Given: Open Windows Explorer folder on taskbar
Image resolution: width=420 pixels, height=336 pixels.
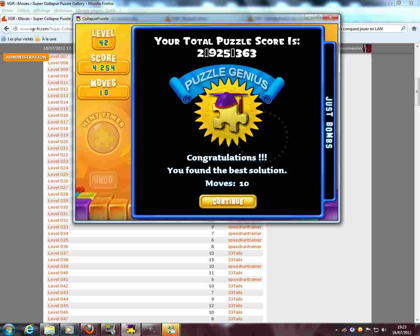Looking at the screenshot, I should (x=50, y=329).
